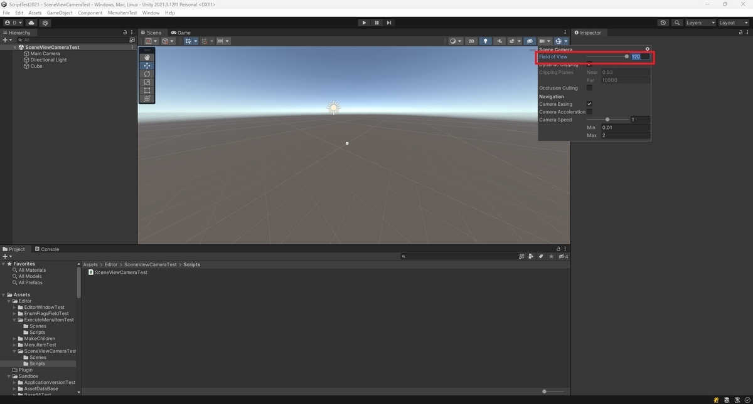This screenshot has width=753, height=404.
Task: Select Directional Light in the Hierarchy
Action: click(x=48, y=60)
